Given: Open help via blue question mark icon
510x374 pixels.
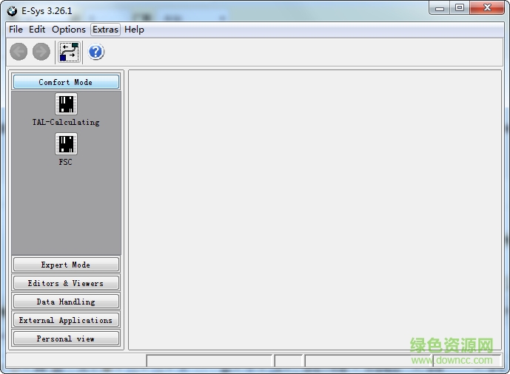Looking at the screenshot, I should click(x=96, y=52).
